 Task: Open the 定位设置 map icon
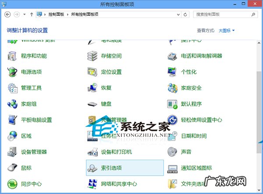coord(92,72)
